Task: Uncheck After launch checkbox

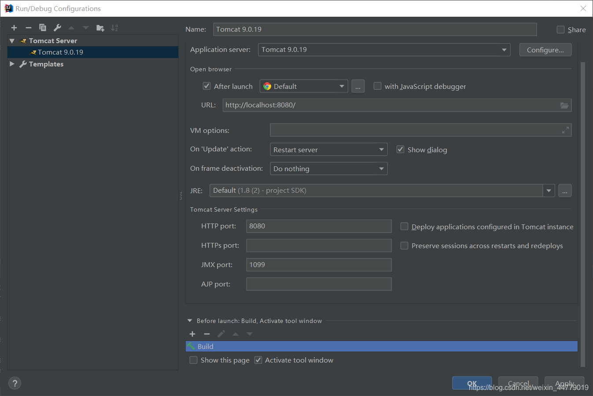Action: click(x=206, y=86)
